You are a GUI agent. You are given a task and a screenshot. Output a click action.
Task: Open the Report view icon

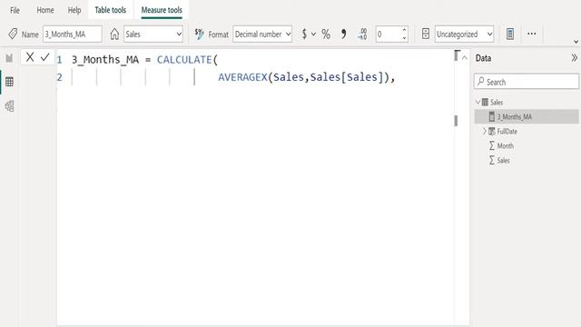[x=9, y=58]
